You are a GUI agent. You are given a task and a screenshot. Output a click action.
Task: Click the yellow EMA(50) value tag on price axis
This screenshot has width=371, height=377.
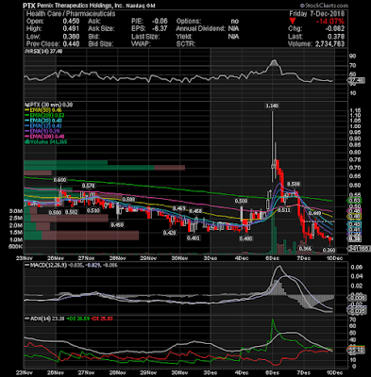click(355, 217)
